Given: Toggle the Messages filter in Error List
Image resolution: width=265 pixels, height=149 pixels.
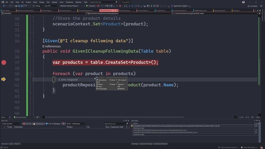Looking at the screenshot, I should 53,124.
